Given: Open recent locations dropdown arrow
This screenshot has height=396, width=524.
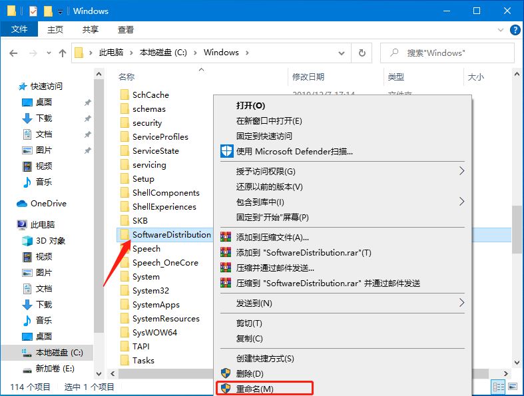Looking at the screenshot, I should click(49, 53).
